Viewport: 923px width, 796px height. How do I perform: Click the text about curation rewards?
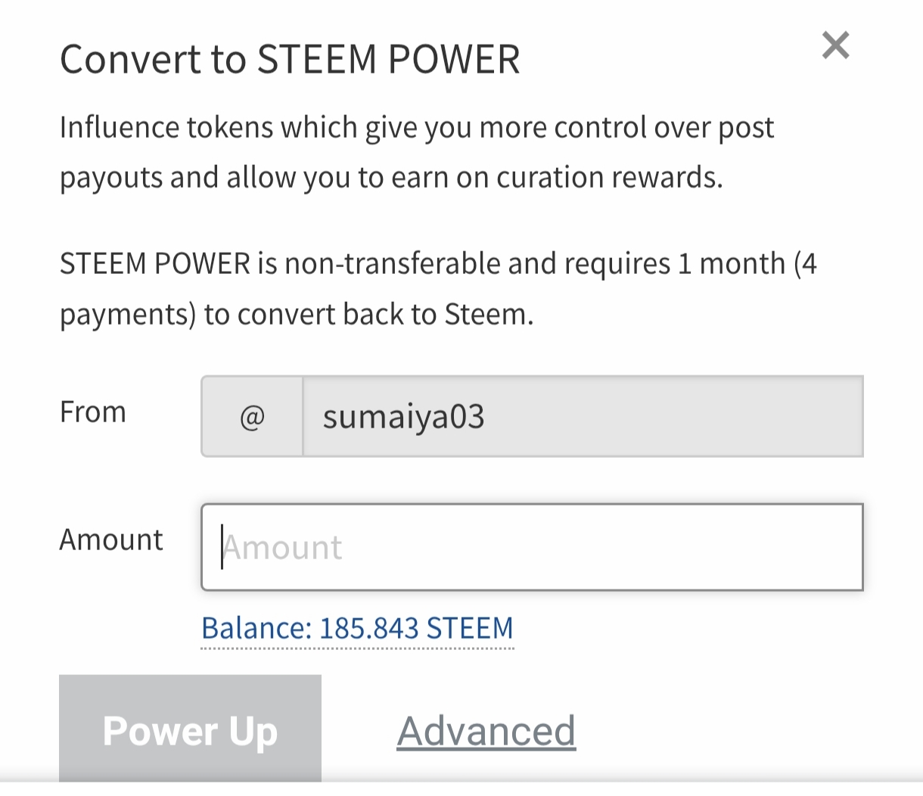[x=391, y=178]
